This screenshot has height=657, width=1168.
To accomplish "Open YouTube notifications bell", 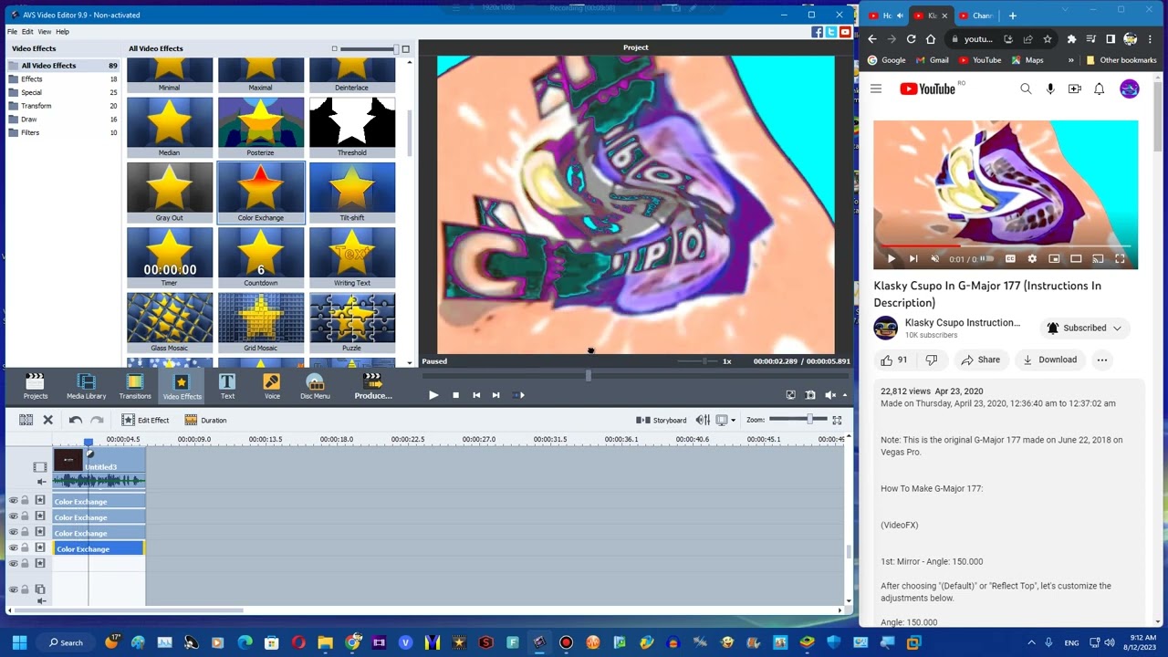I will coord(1100,89).
